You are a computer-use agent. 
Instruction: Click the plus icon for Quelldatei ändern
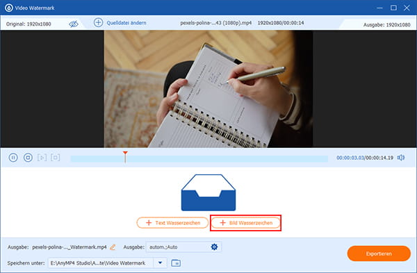coord(98,23)
